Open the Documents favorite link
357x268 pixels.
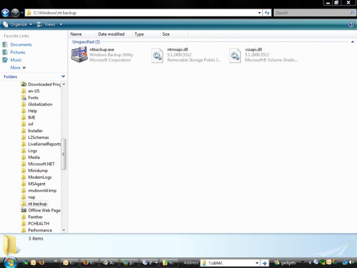click(21, 44)
